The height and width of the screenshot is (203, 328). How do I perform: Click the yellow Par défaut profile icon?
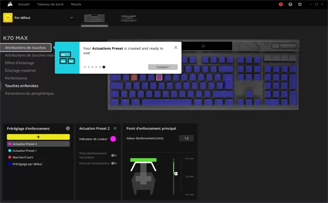[x=8, y=18]
